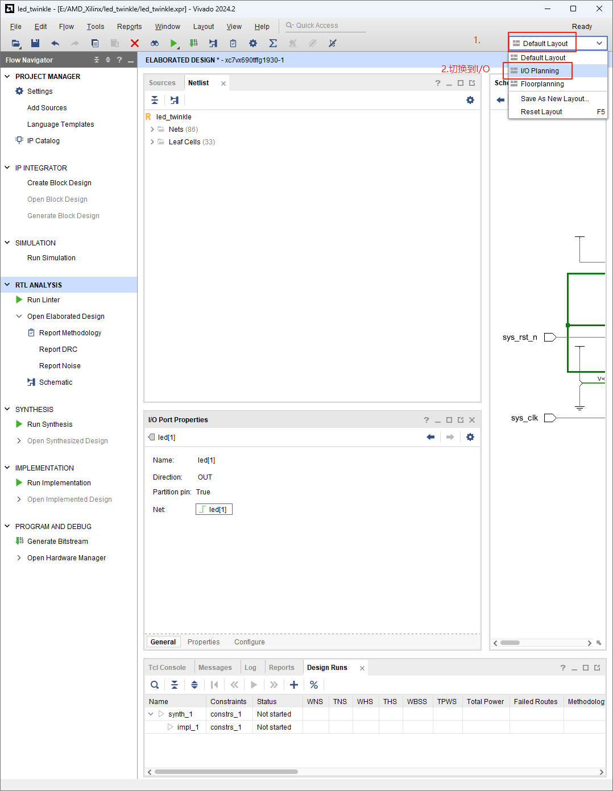Click the Design Runs horizontal scrollbar
Image resolution: width=613 pixels, height=791 pixels.
tap(226, 772)
